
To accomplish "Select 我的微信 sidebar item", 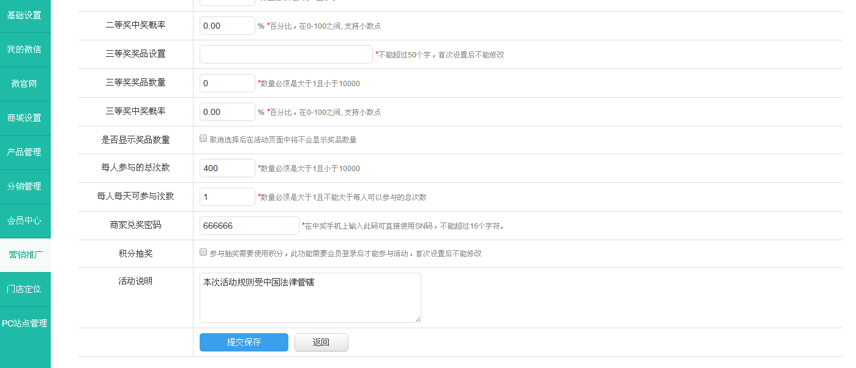I will click(24, 50).
